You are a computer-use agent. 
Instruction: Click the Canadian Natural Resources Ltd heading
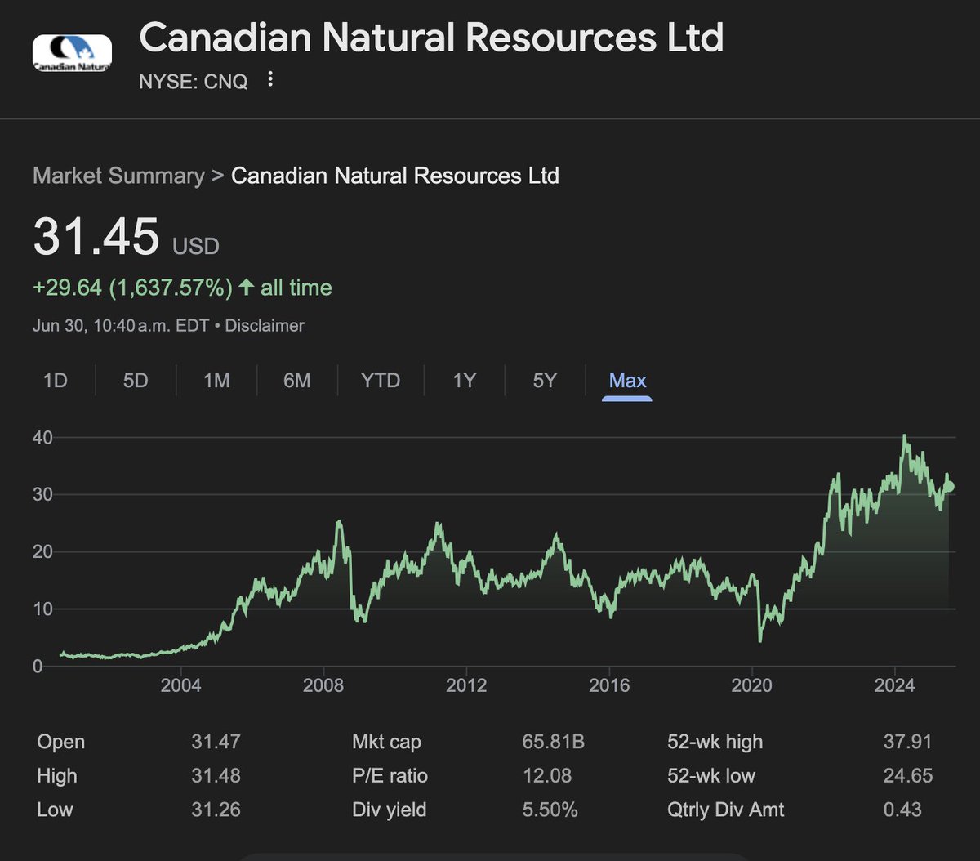tap(431, 38)
